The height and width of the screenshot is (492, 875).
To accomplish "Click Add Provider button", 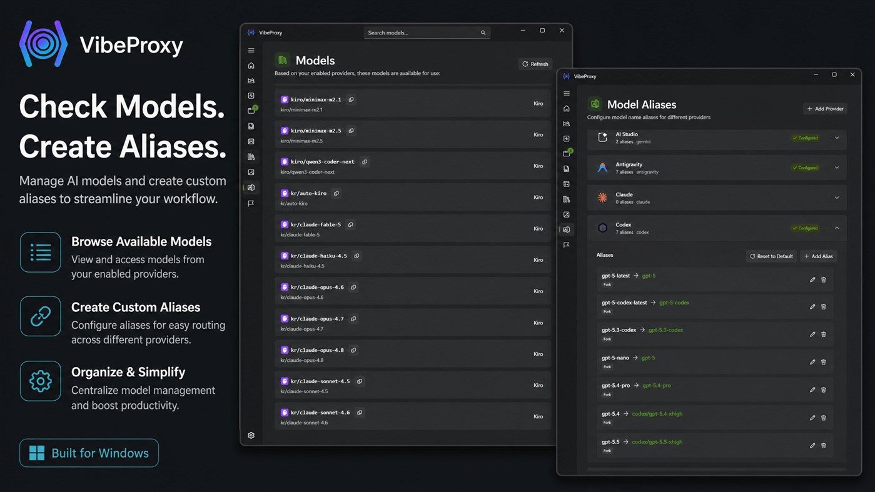I will (x=826, y=109).
